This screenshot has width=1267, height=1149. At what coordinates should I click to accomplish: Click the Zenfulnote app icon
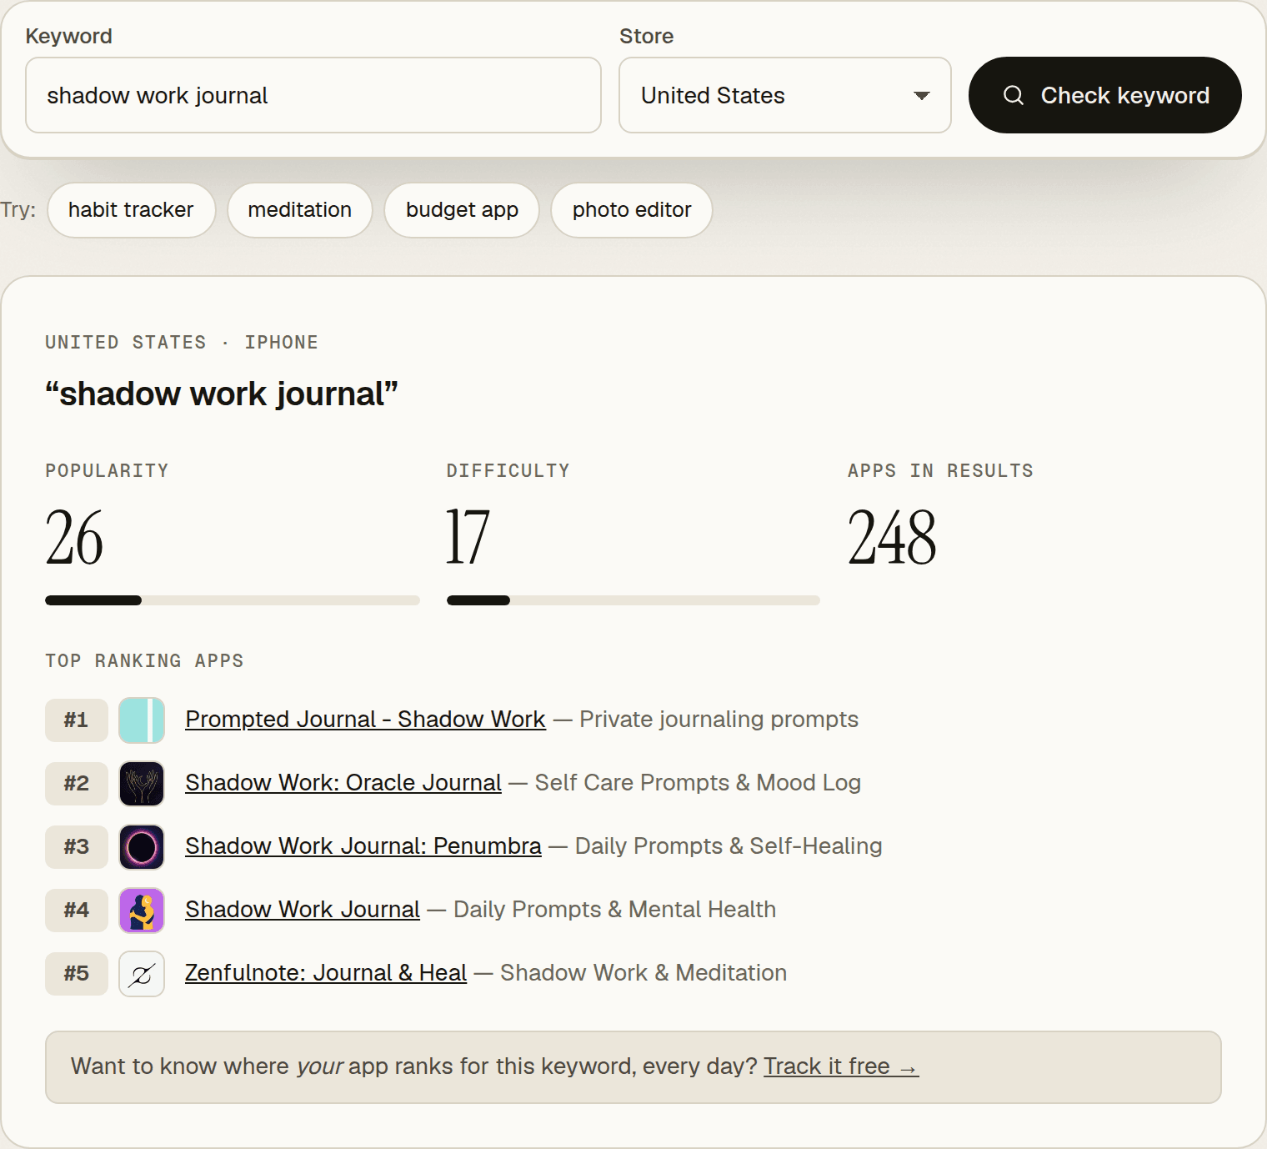(x=142, y=973)
